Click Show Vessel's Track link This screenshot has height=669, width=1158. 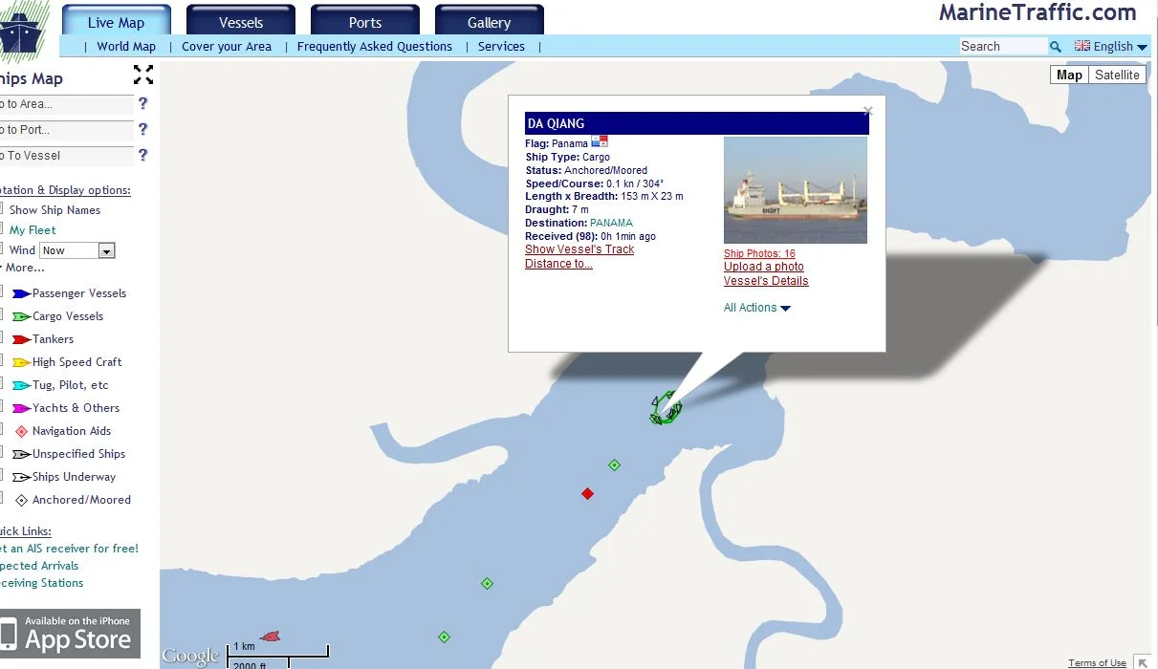click(x=579, y=249)
